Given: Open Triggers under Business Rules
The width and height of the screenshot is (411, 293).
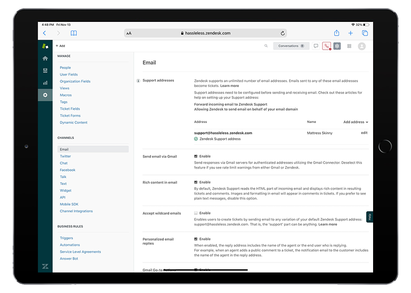Looking at the screenshot, I should point(67,238).
